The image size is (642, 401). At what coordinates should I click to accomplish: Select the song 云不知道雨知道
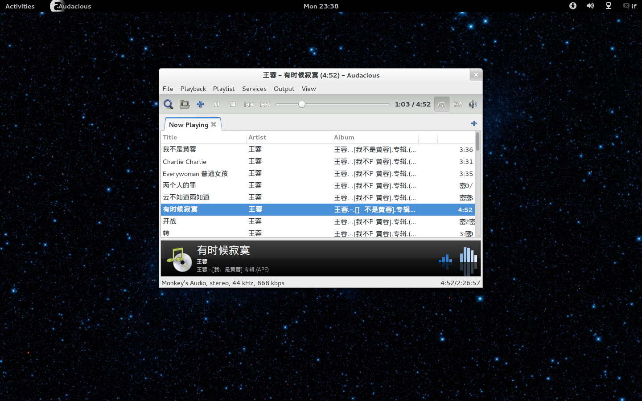coord(186,197)
